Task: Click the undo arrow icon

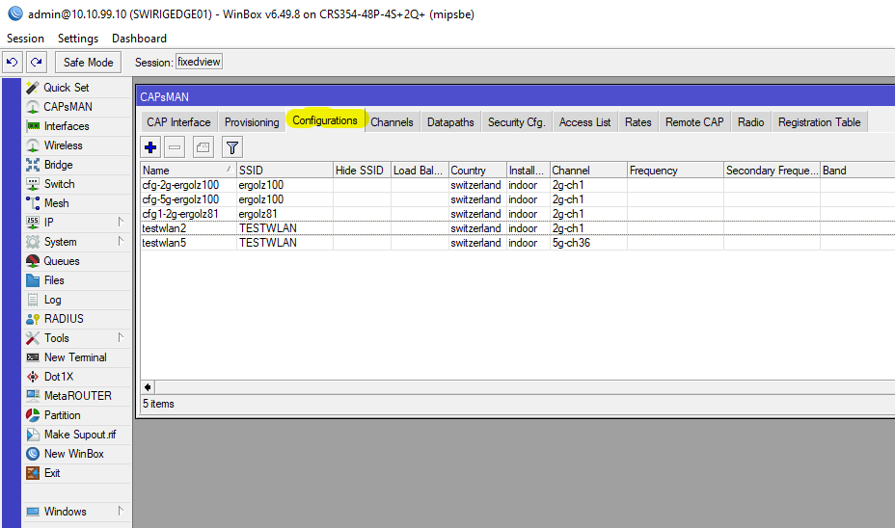Action: click(x=13, y=63)
